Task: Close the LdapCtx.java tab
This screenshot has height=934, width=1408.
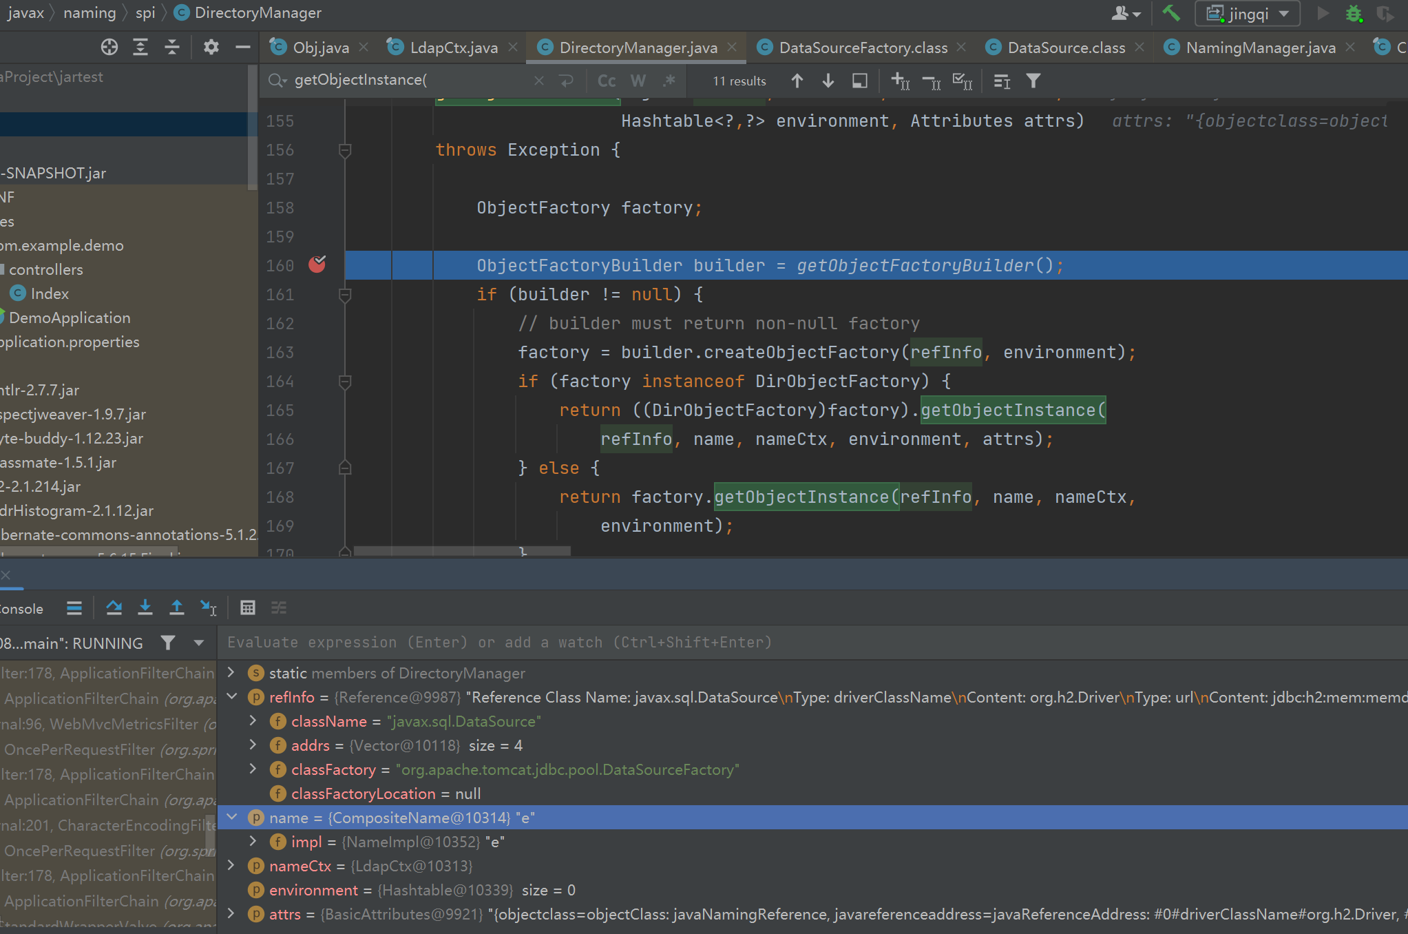Action: (x=513, y=47)
